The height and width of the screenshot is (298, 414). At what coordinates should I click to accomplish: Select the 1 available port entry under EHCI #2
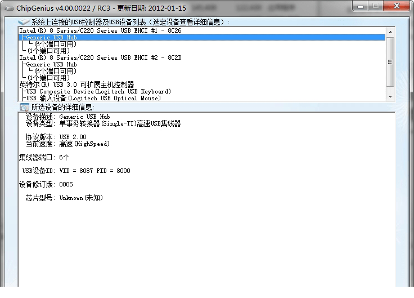[x=52, y=78]
